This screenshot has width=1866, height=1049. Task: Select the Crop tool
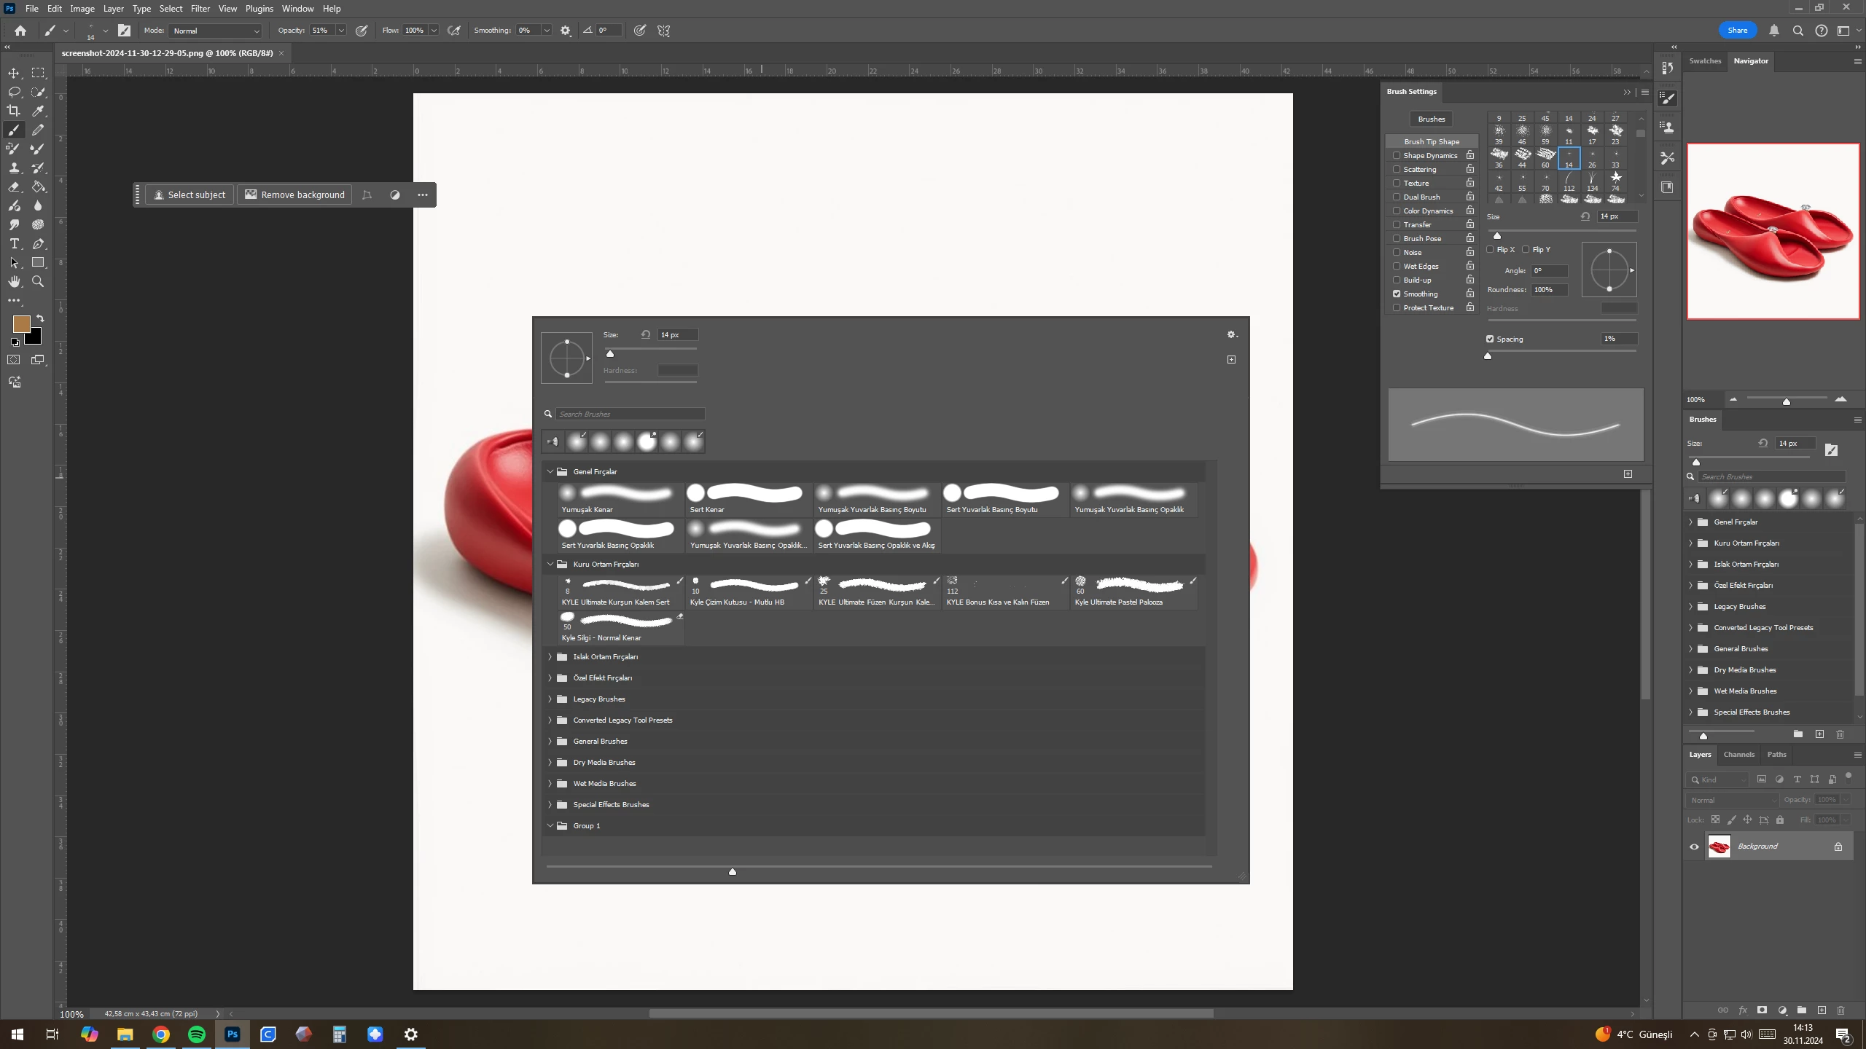[x=14, y=111]
